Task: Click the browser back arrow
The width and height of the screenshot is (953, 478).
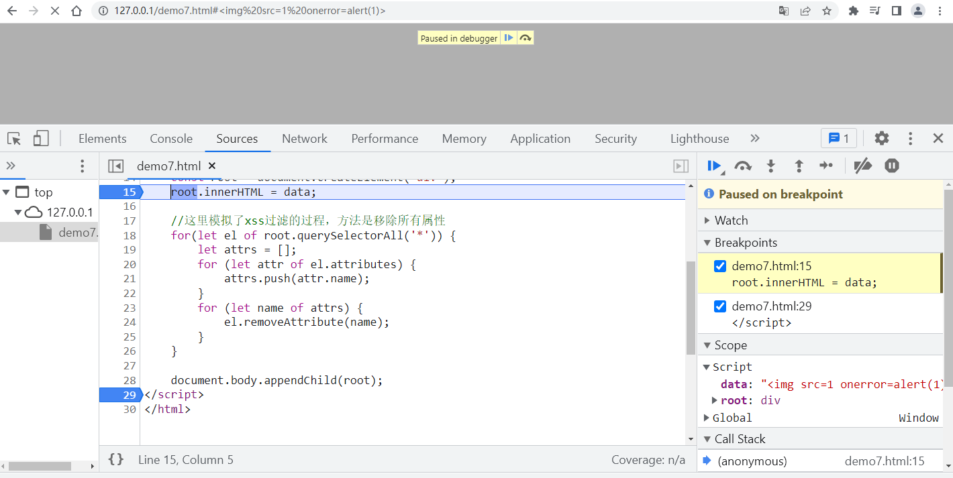Action: [12, 11]
